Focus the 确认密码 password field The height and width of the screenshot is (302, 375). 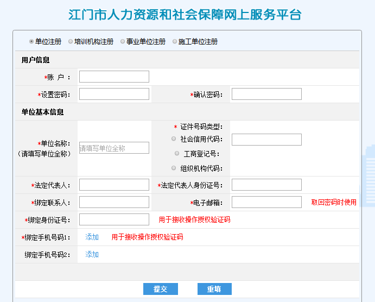tap(266, 94)
